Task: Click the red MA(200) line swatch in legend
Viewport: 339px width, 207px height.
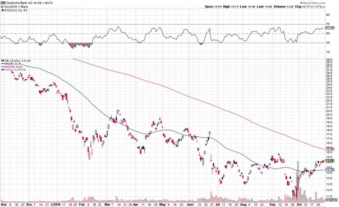Action: pos(3,67)
